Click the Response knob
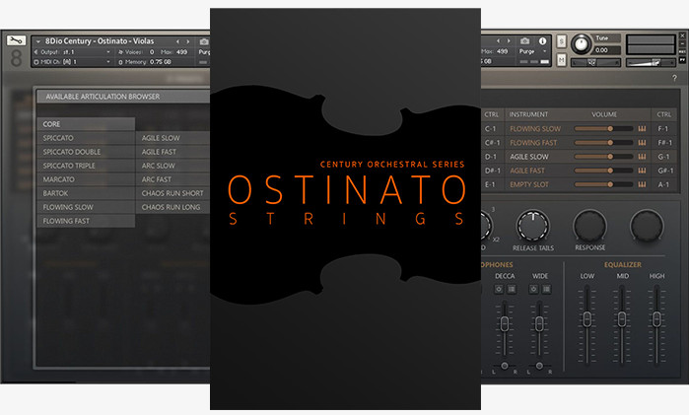689x415 pixels. point(590,227)
